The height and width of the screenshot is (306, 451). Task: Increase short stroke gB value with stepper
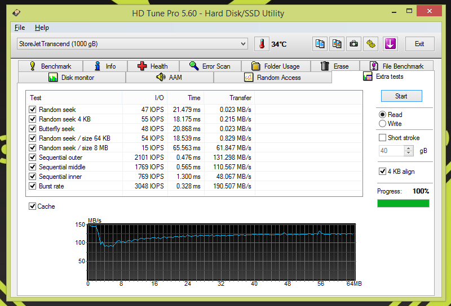(409, 148)
